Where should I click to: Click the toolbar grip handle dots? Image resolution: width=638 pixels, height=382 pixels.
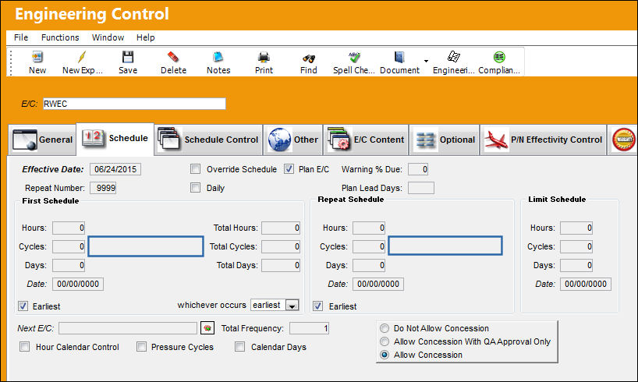pyautogui.click(x=11, y=62)
